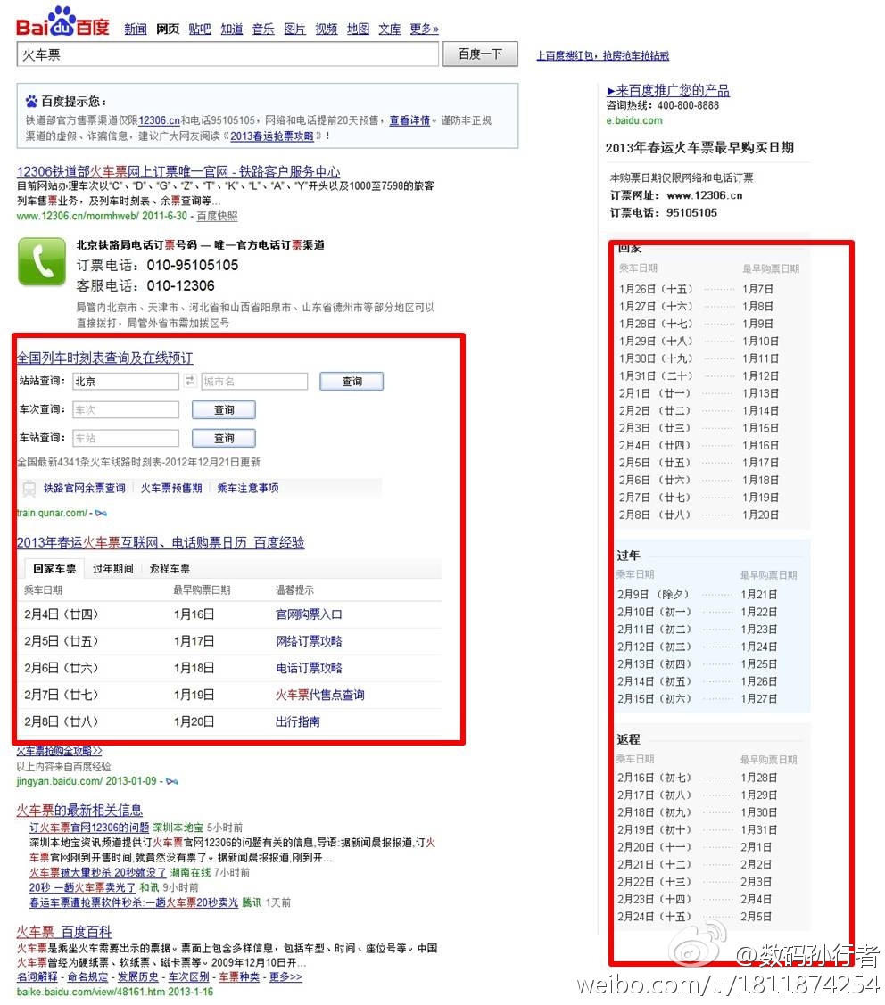
Task: Click 查询 for 车站查询
Action: [224, 438]
